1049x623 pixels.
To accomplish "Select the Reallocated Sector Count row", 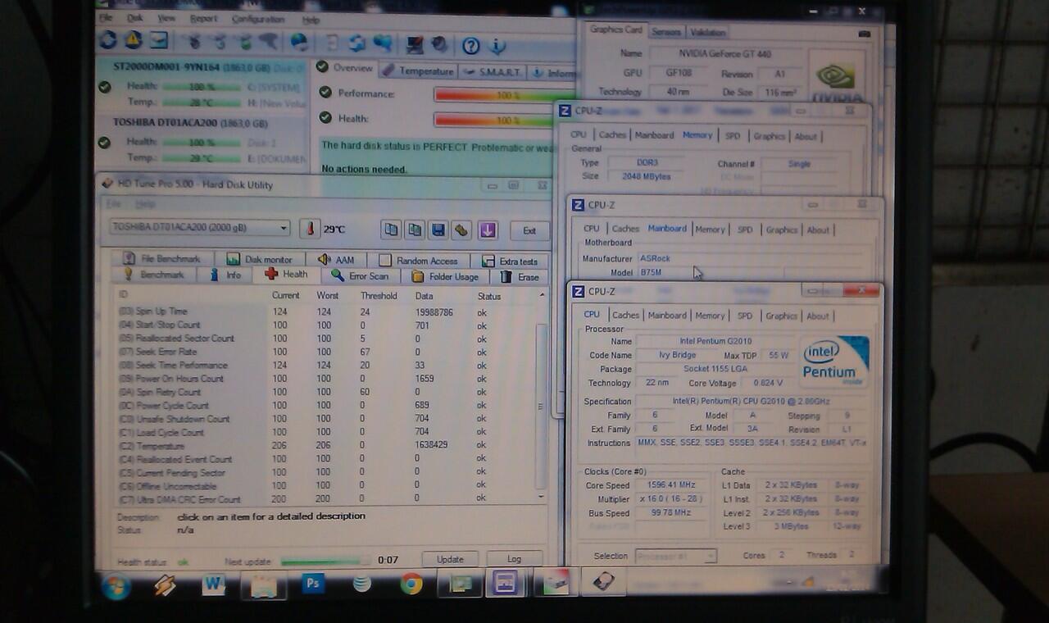I will tap(328, 339).
